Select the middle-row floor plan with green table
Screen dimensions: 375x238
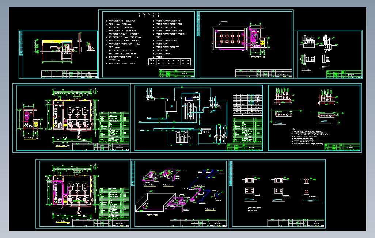(72, 118)
